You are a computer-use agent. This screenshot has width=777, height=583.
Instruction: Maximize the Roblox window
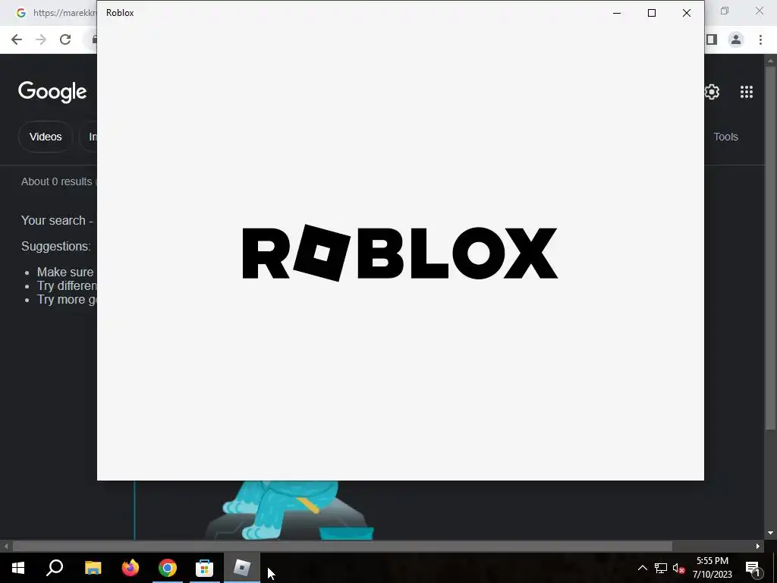[652, 13]
